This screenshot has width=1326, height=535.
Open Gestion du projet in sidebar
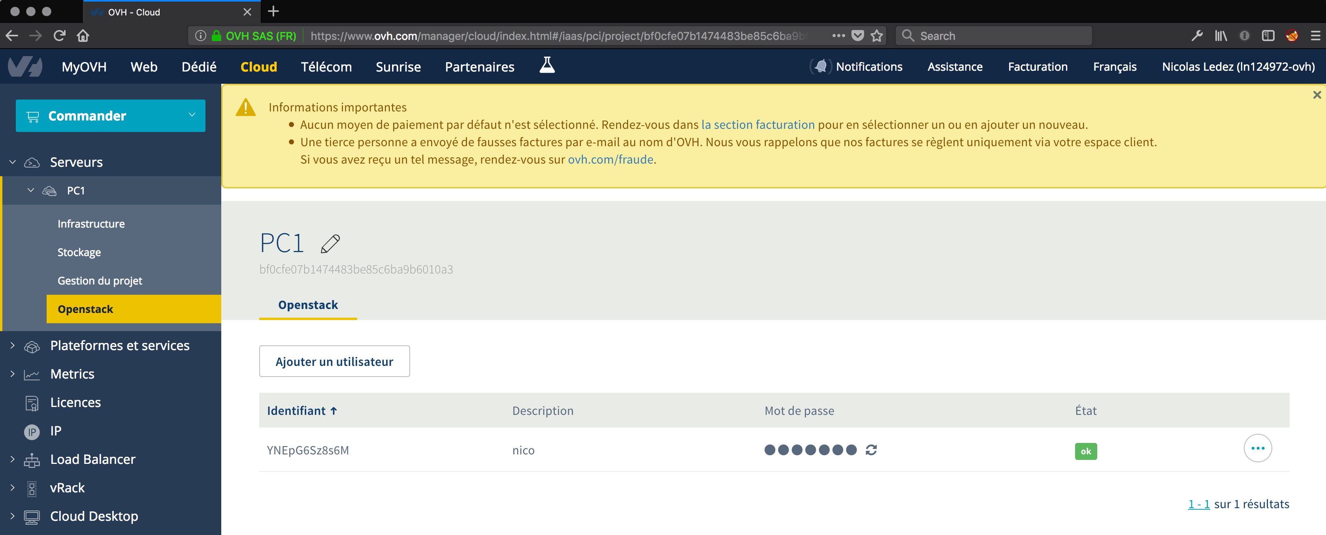click(x=100, y=281)
